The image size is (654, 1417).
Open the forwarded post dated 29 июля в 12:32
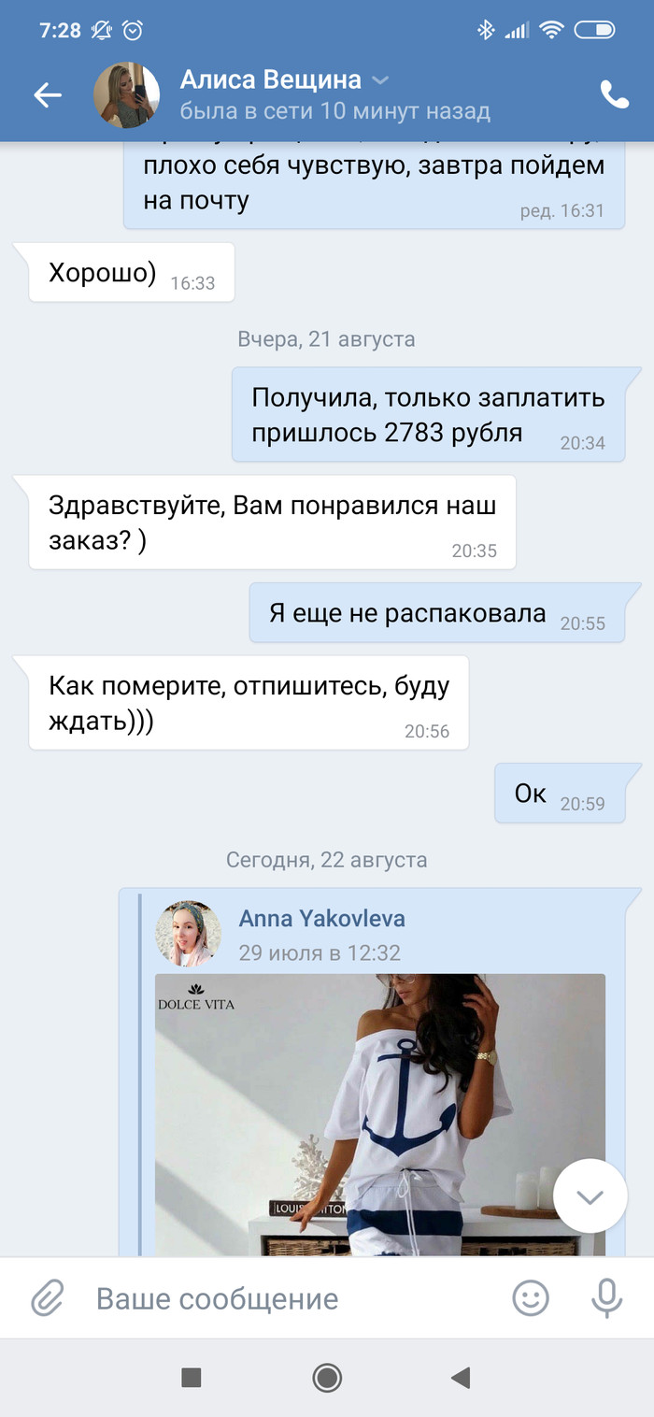coord(320,953)
